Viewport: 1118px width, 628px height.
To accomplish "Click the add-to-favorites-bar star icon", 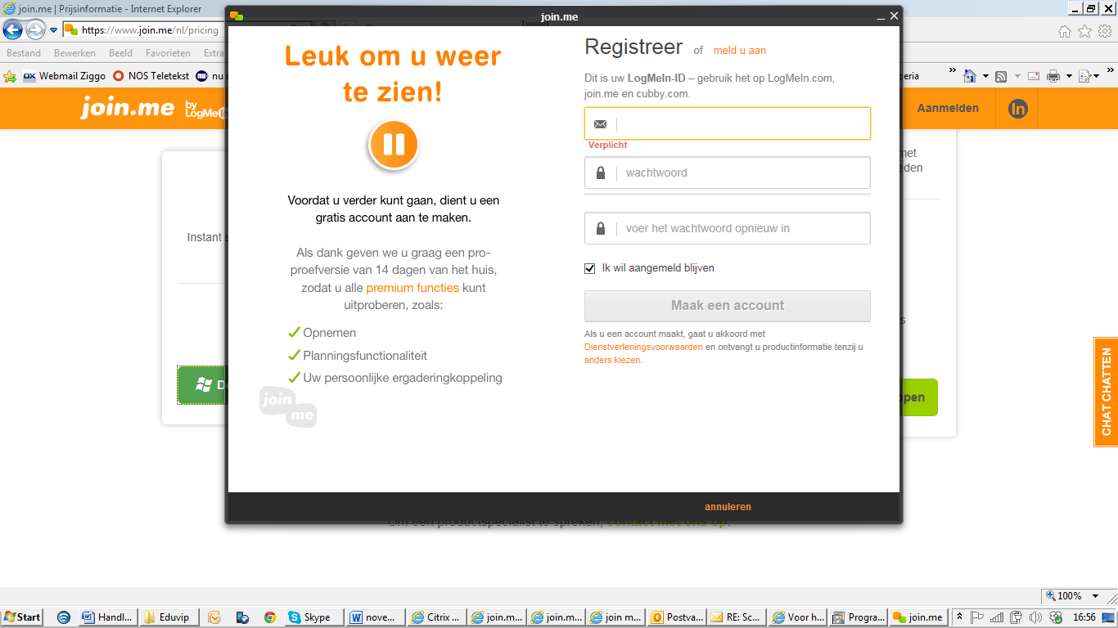I will [x=10, y=76].
